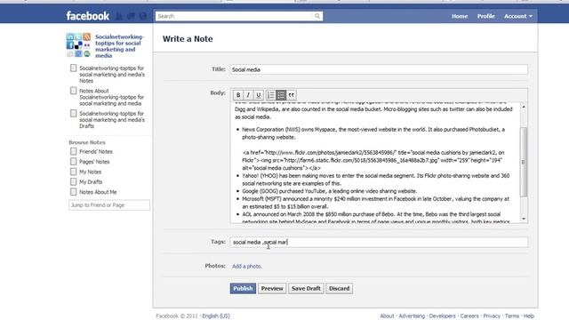Open Help link in footer
The height and width of the screenshot is (320, 569).
(529, 316)
